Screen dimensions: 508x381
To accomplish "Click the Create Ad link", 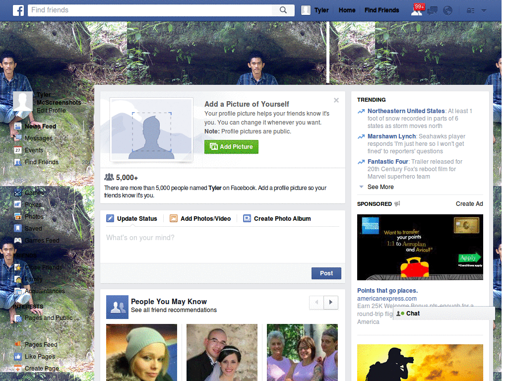I will coord(469,204).
